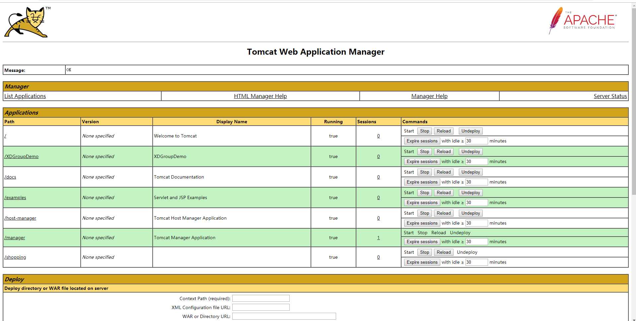The height and width of the screenshot is (321, 636).
Task: Open the /examples application link
Action: (x=15, y=197)
